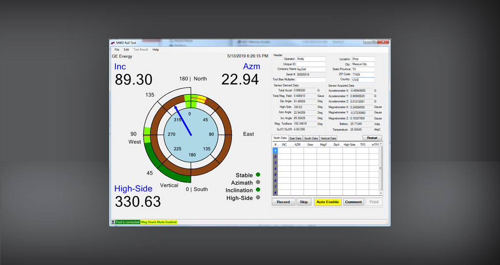
Task: Switch to the Vertical Data tab
Action: click(328, 139)
